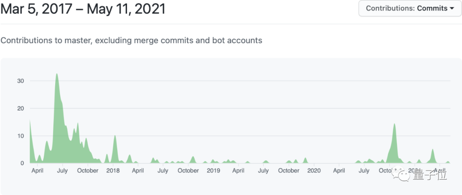The image size is (462, 195).
Task: Click the caret arrow beside Commits
Action: pyautogui.click(x=452, y=9)
